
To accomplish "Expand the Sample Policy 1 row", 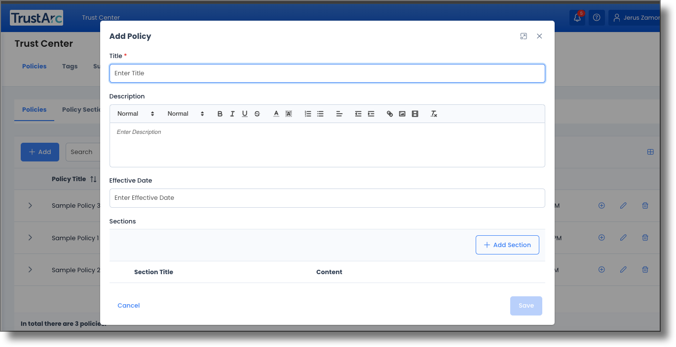I will coord(30,237).
